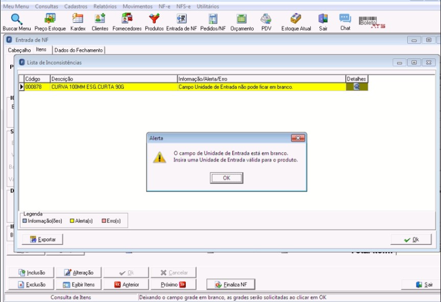Click the Alteração button
This screenshot has height=302, width=441.
point(79,272)
